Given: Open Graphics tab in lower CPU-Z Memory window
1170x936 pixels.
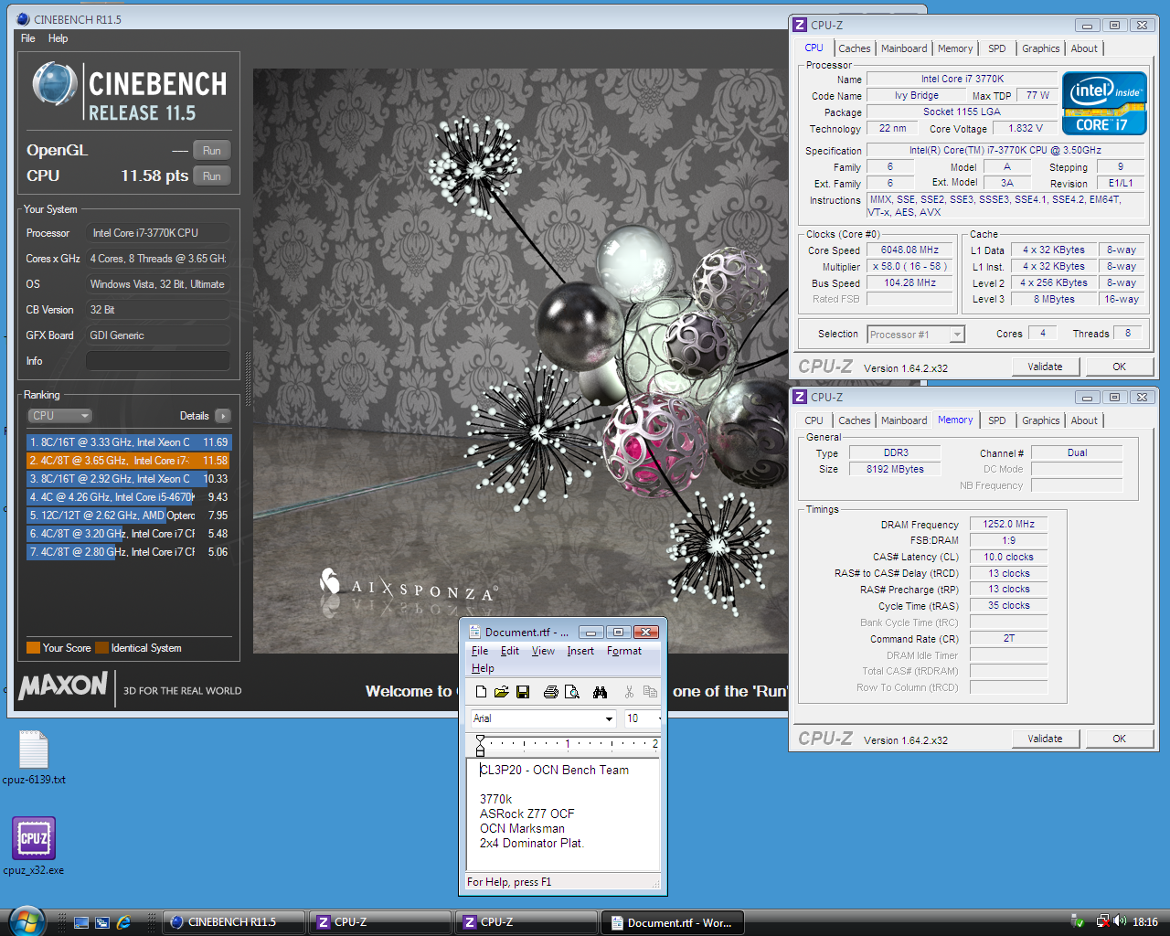Looking at the screenshot, I should click(1041, 420).
